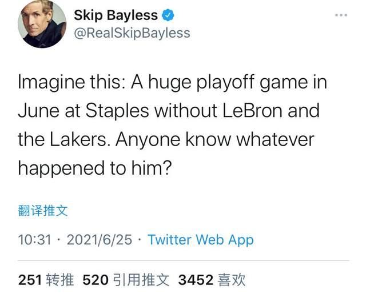The height and width of the screenshot is (298, 366).
Task: Click the tweet line 'happened to him?'
Action: [94, 168]
